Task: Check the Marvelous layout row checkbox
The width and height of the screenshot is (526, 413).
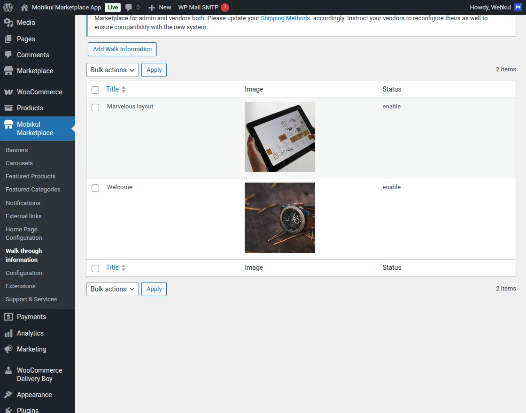Action: pos(95,107)
